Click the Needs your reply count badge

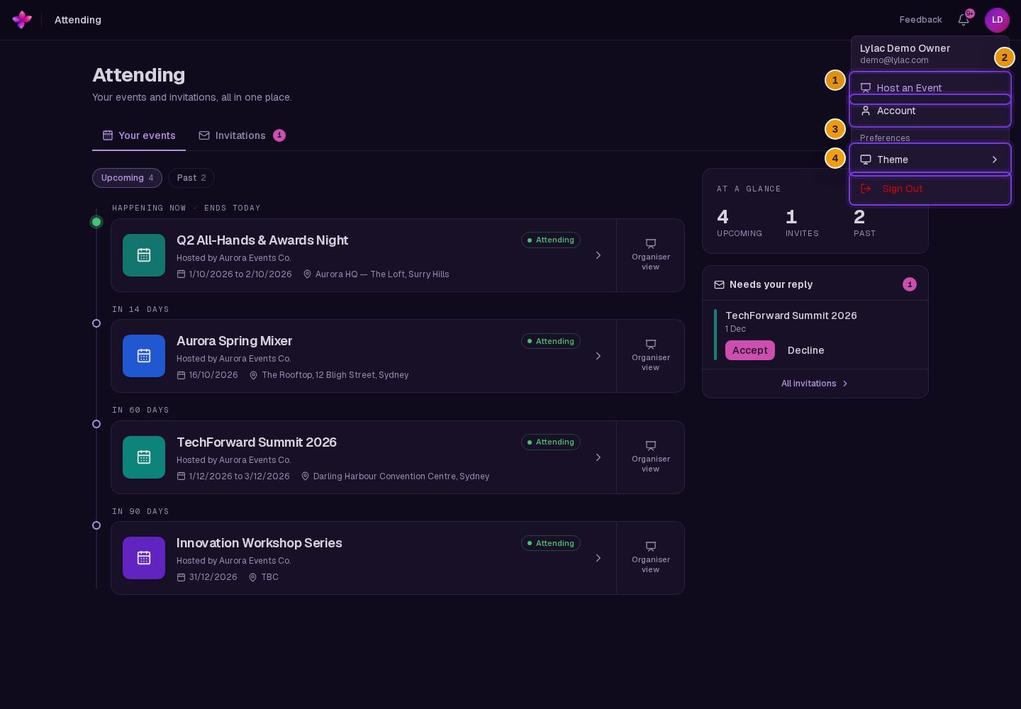(x=910, y=284)
